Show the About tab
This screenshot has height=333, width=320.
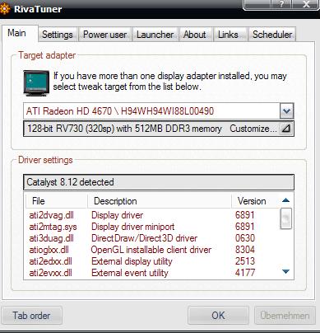tap(195, 35)
